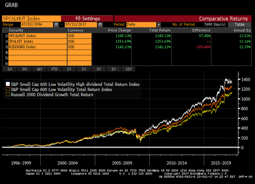The image size is (255, 184).
Task: Select the 2Y range tab
Action: point(84,69)
